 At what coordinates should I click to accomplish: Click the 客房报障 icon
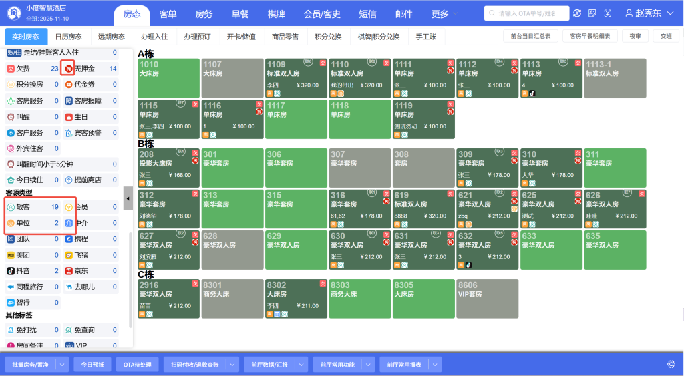coord(69,101)
